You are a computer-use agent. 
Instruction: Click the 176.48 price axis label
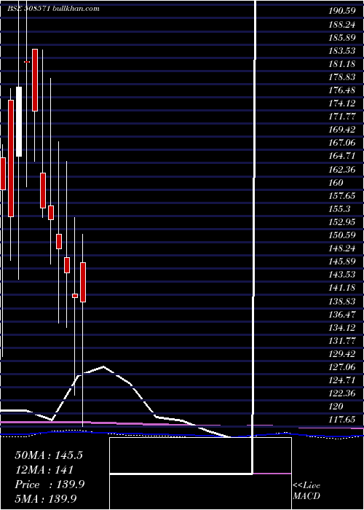coord(341,90)
